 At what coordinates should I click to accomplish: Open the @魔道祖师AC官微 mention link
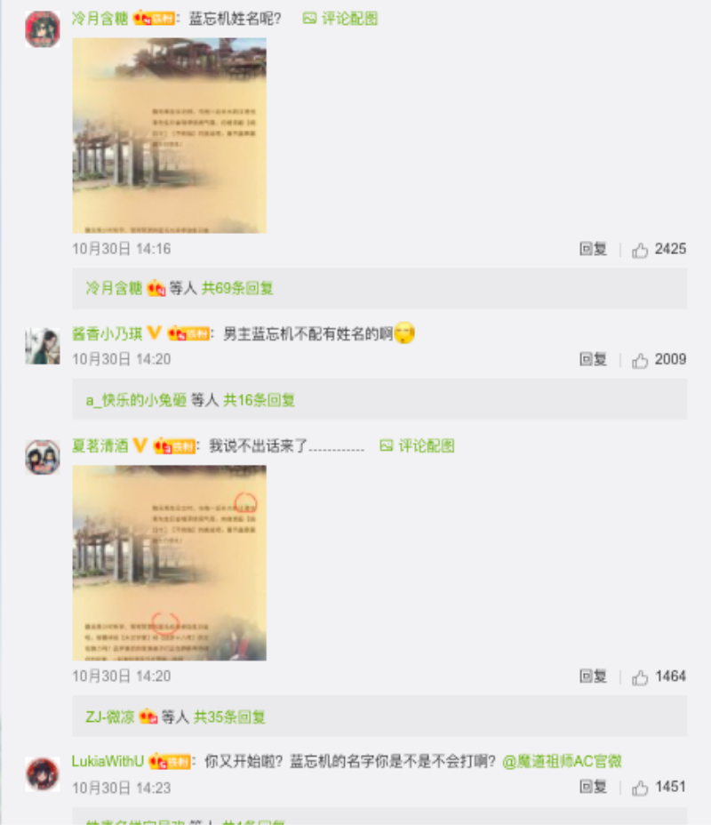point(563,761)
